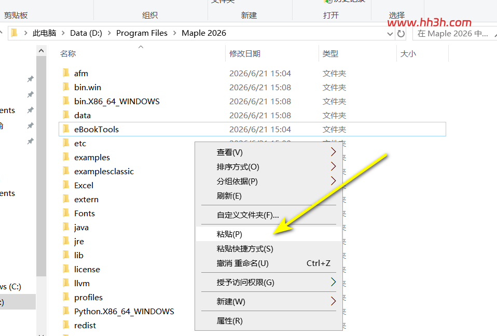
Task: Select the examples folder icon
Action: coord(66,157)
